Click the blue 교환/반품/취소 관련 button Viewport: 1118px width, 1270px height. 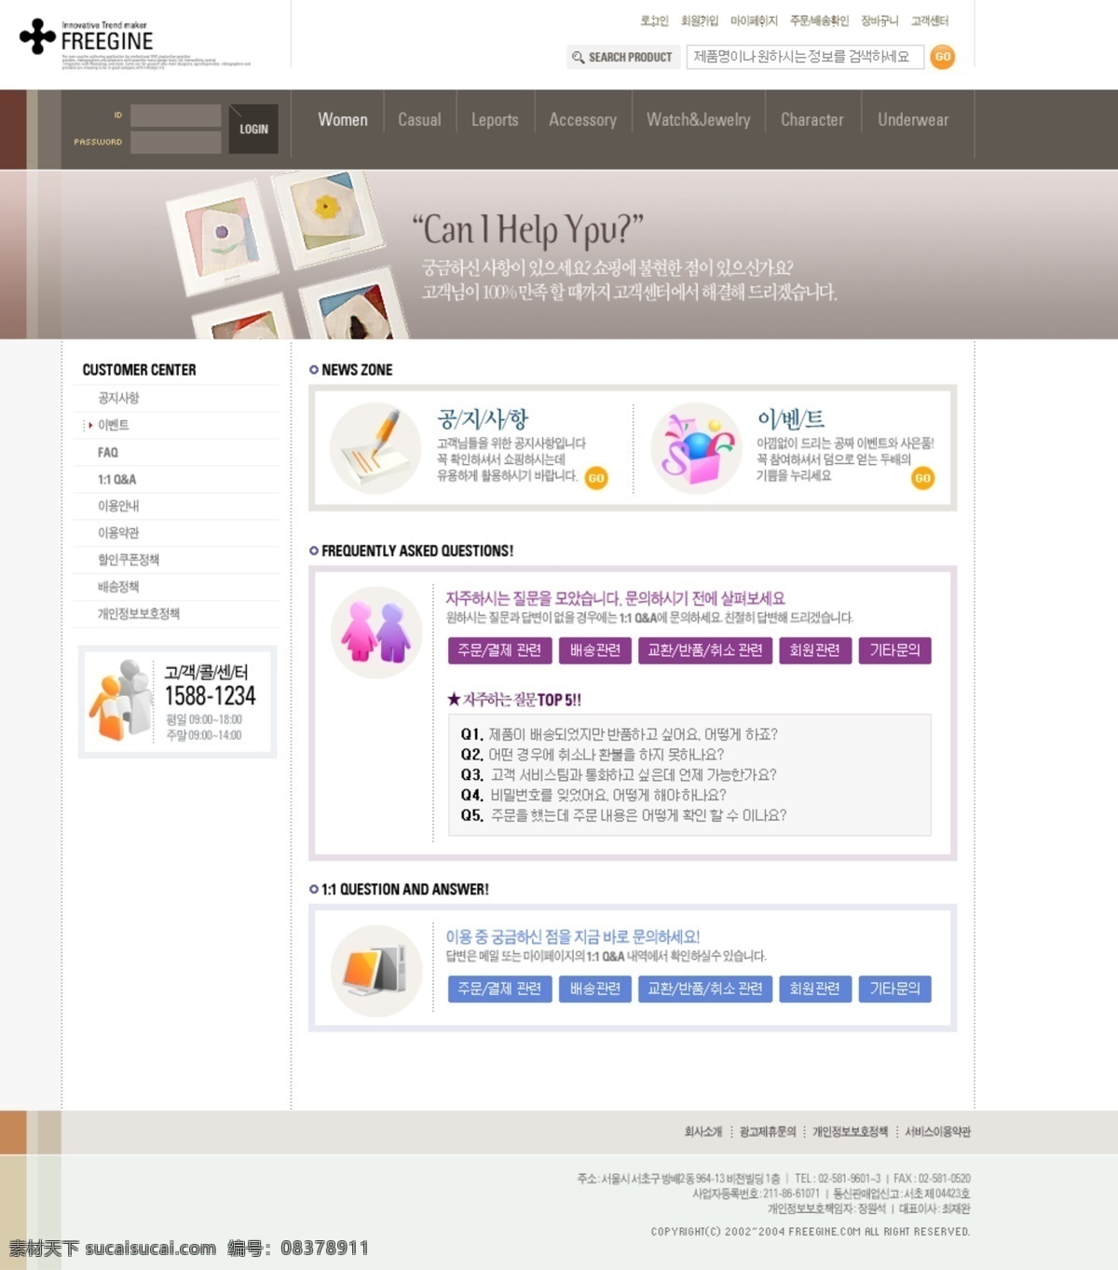(705, 989)
